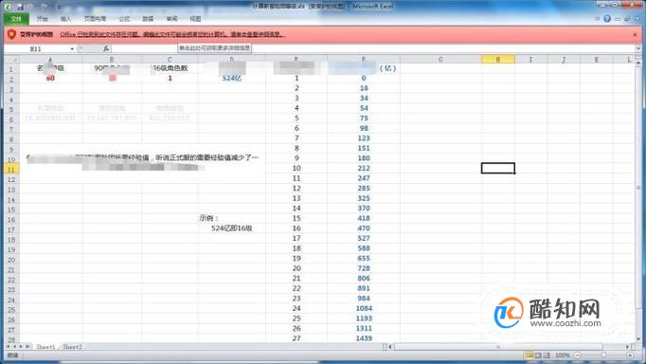The image size is (646, 364).
Task: Click the last sheet navigation arrow
Action: coord(27,347)
